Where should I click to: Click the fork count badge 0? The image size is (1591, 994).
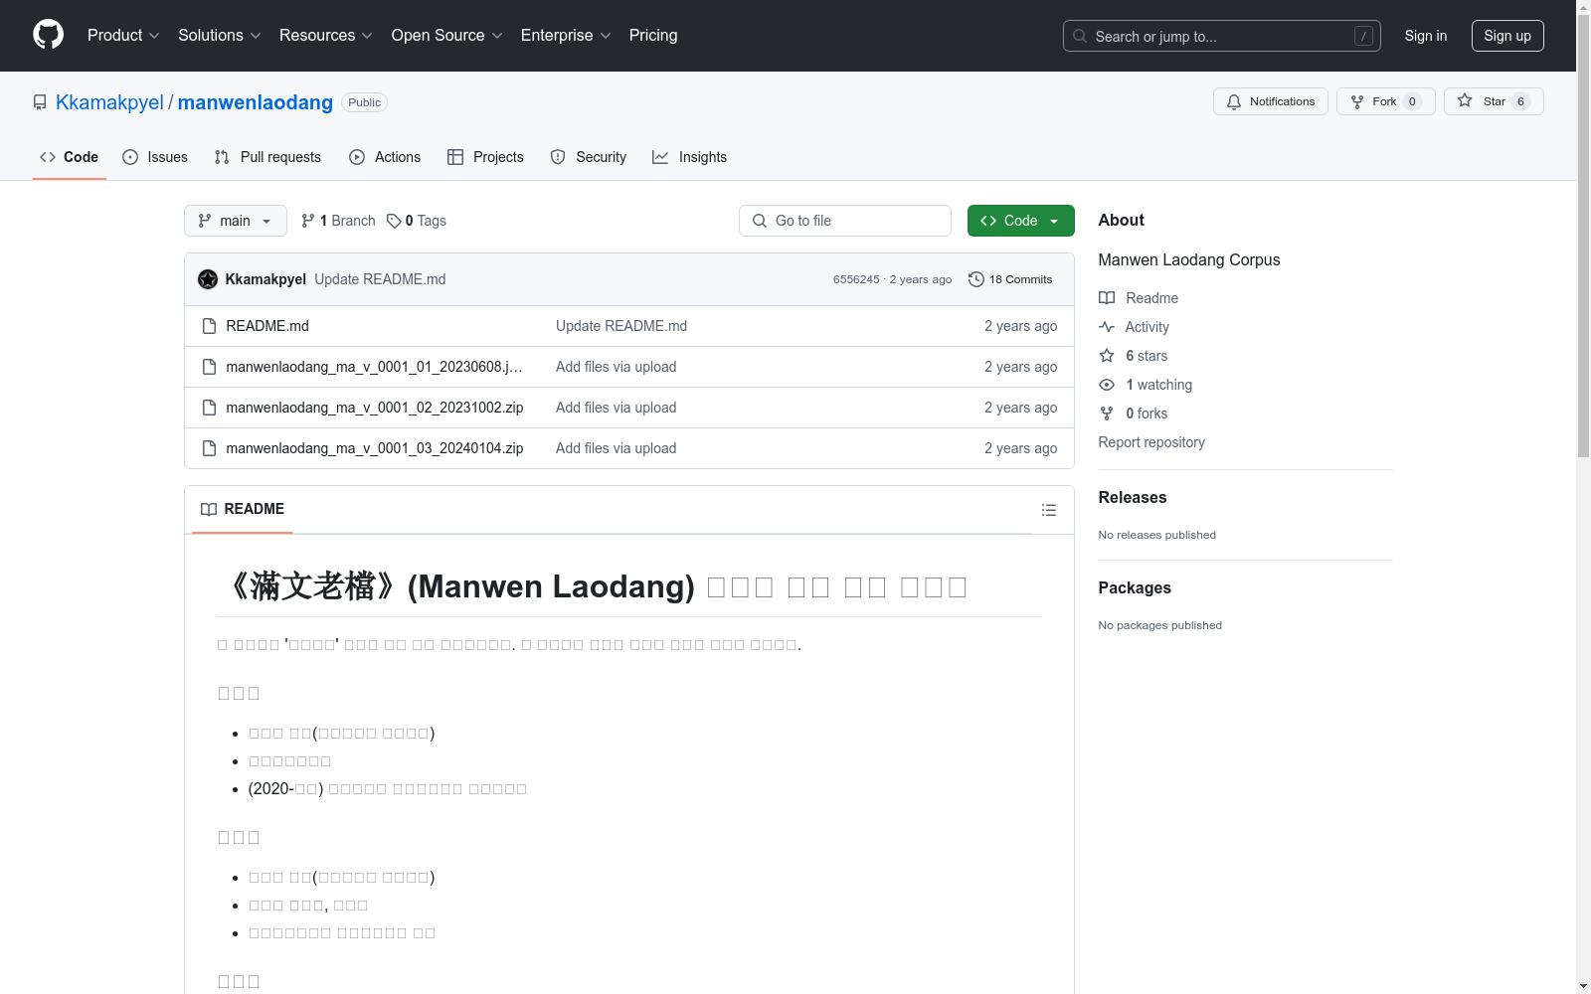coord(1412,101)
